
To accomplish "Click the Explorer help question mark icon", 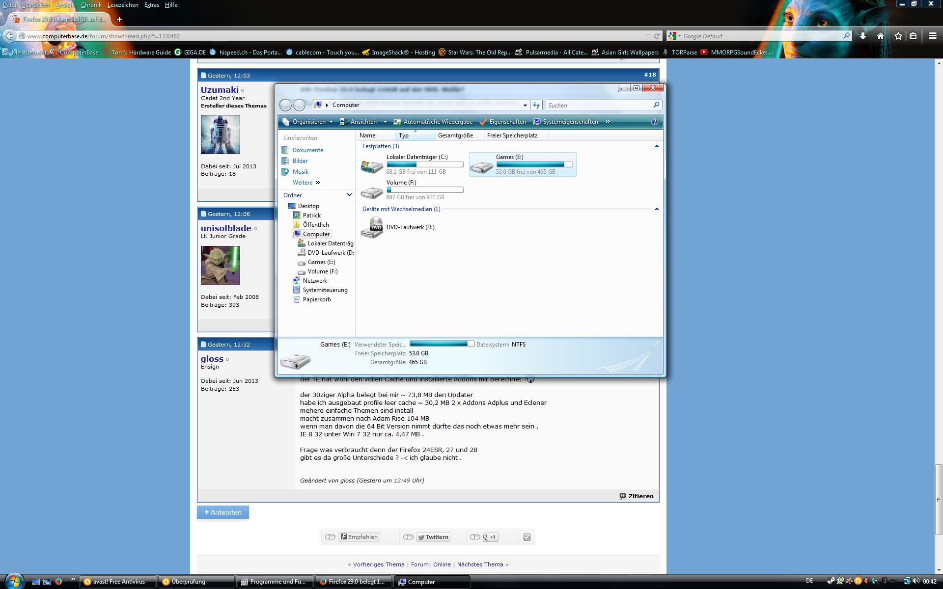I will [654, 122].
